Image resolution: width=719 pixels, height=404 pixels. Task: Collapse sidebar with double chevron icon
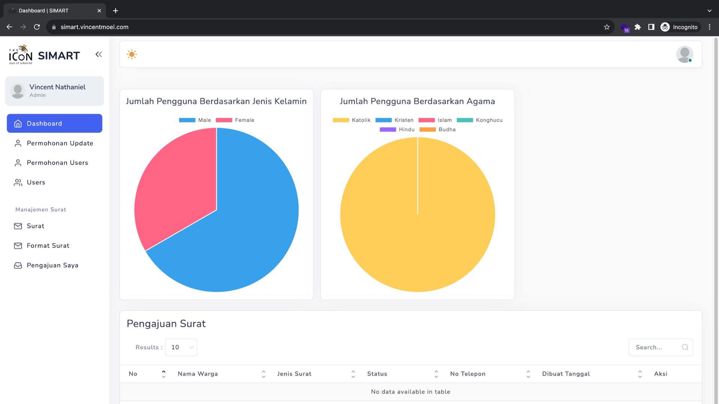tap(98, 55)
